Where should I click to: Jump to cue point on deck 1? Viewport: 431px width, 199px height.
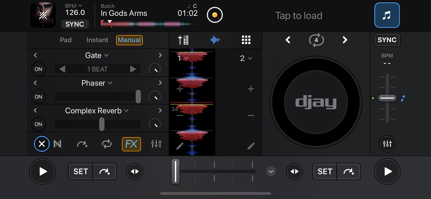pyautogui.click(x=105, y=171)
